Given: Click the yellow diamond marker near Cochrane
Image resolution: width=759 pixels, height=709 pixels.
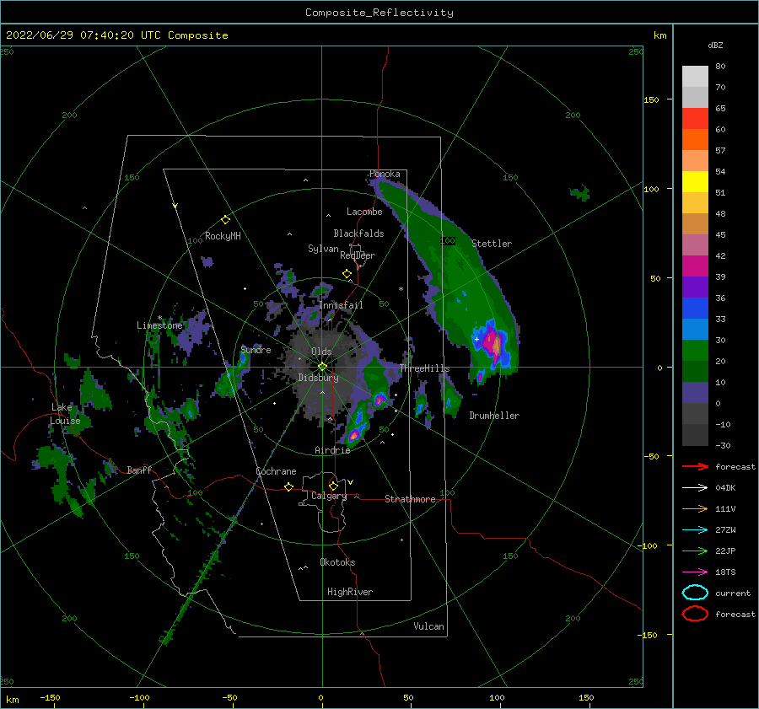Looking at the screenshot, I should pos(289,486).
